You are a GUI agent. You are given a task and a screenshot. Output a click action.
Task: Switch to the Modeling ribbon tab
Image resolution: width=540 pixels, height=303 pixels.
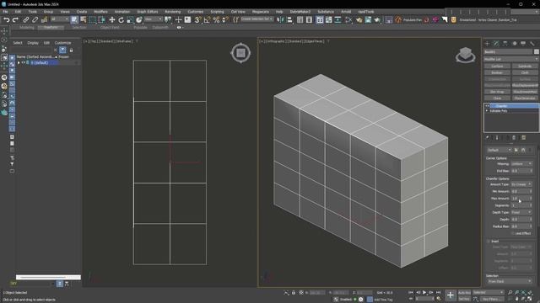pos(27,28)
